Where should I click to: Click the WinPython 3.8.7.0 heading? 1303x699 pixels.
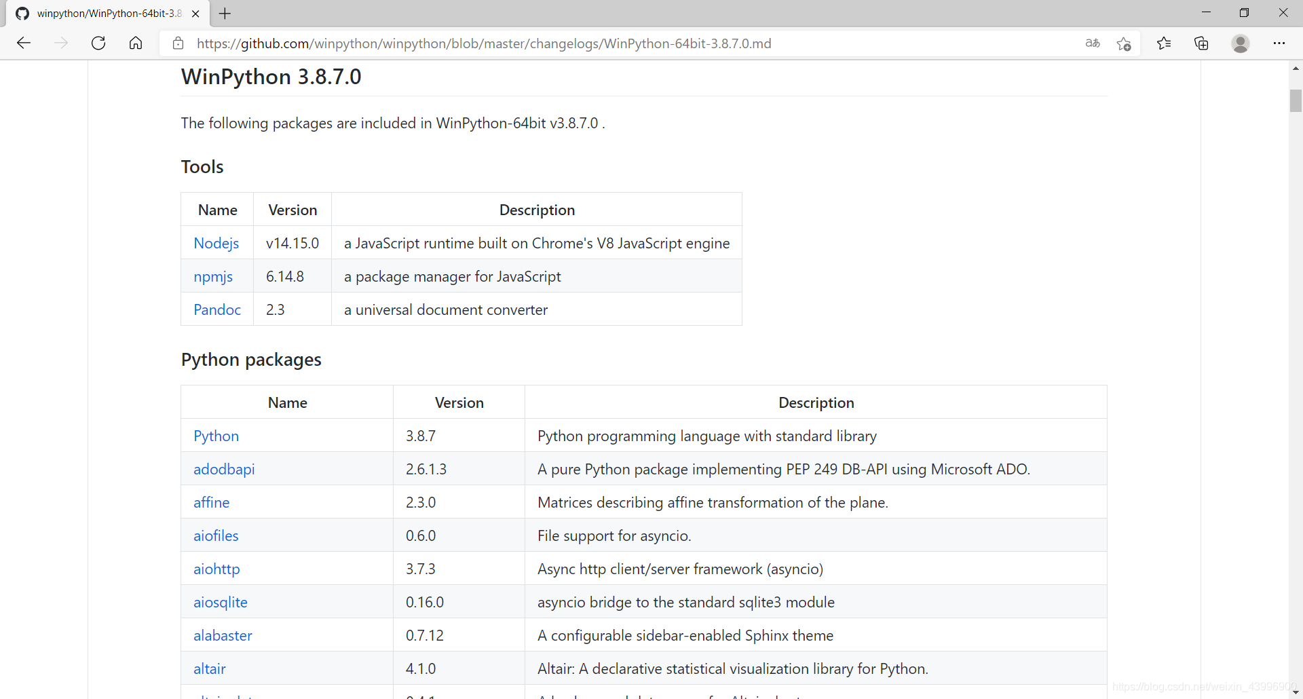(271, 77)
